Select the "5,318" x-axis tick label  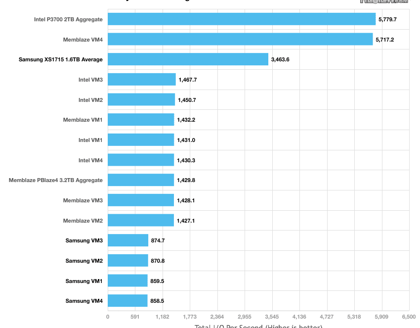(x=354, y=317)
